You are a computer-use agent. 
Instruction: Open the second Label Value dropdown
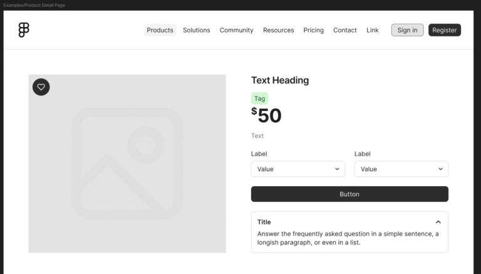(401, 169)
